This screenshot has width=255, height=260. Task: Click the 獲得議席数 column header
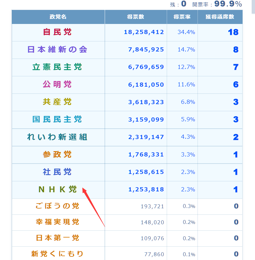(220, 17)
